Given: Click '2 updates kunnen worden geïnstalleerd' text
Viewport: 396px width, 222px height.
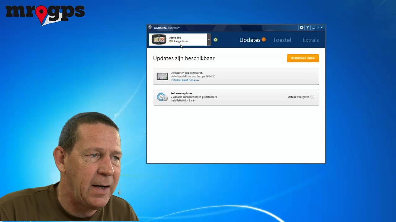Looking at the screenshot, I should click(x=194, y=97).
